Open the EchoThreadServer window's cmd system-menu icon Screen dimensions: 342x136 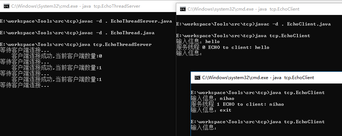(x=7, y=6)
